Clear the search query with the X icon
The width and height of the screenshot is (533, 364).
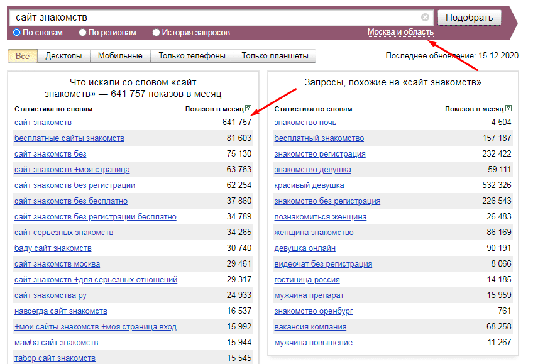(425, 18)
